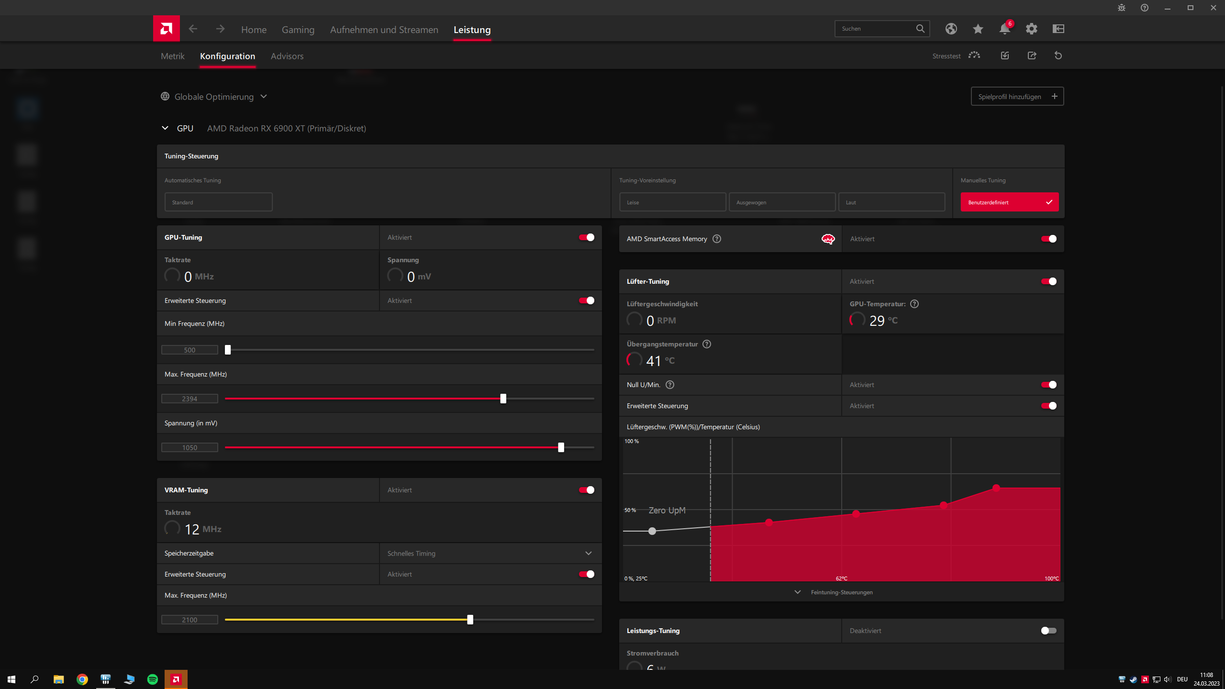The height and width of the screenshot is (689, 1225).
Task: Open the bug report icon
Action: click(x=1121, y=8)
